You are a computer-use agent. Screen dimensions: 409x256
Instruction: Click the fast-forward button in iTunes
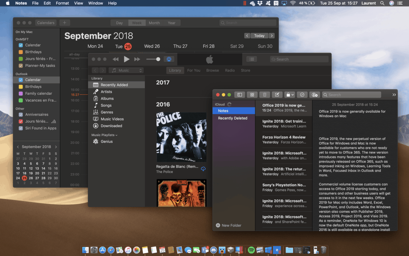[x=137, y=59]
